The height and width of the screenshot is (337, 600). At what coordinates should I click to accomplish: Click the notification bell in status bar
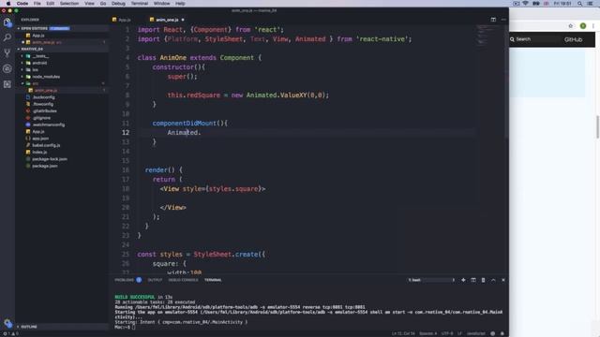(x=502, y=333)
